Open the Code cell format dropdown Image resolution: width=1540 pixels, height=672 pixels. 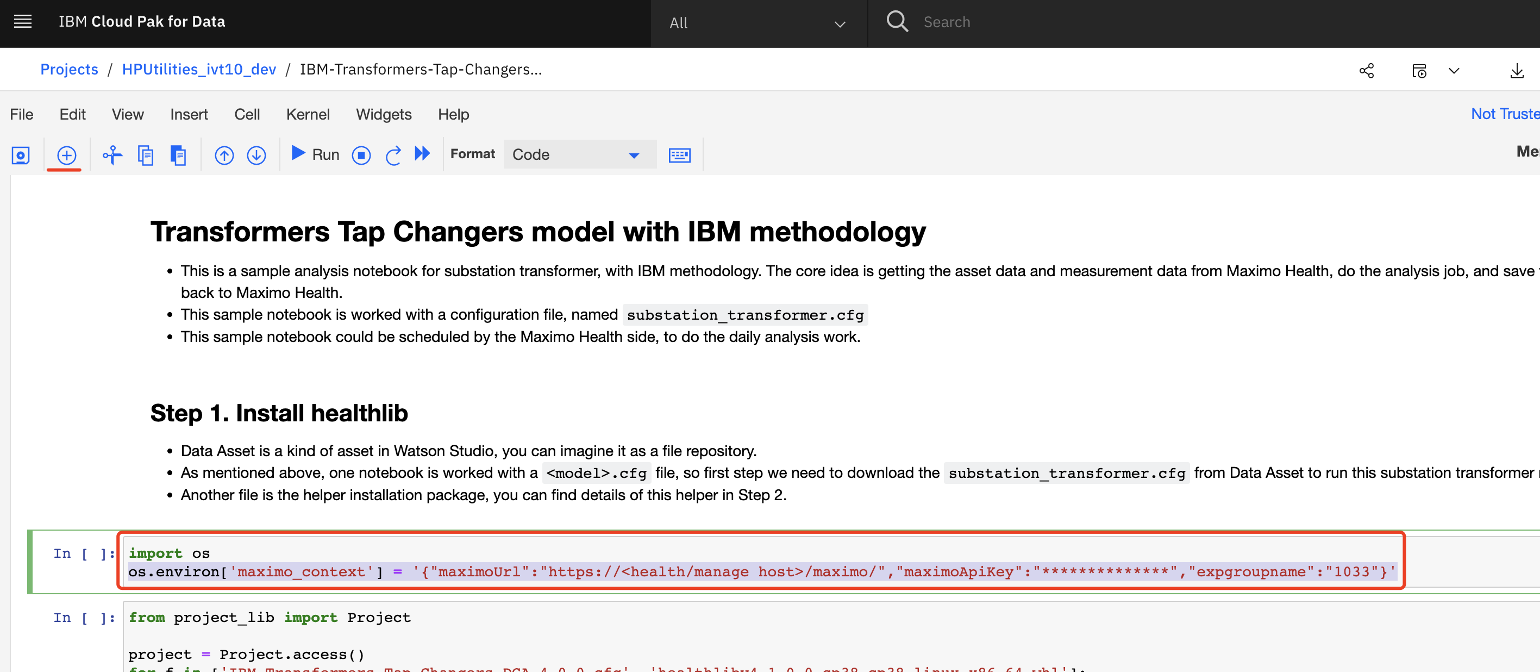coord(579,154)
